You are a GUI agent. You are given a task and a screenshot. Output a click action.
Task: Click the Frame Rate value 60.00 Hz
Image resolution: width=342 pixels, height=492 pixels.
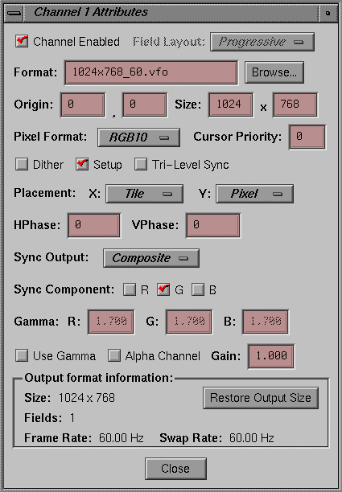122,437
